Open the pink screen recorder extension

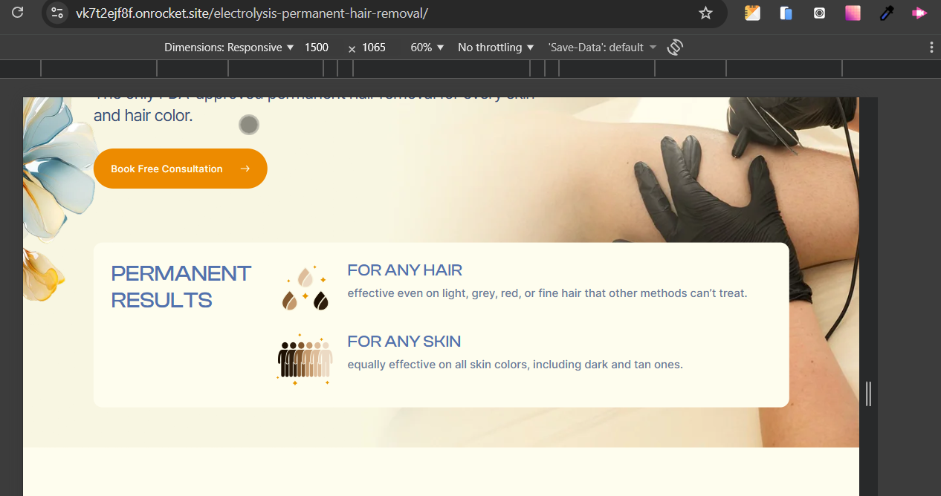(x=919, y=13)
